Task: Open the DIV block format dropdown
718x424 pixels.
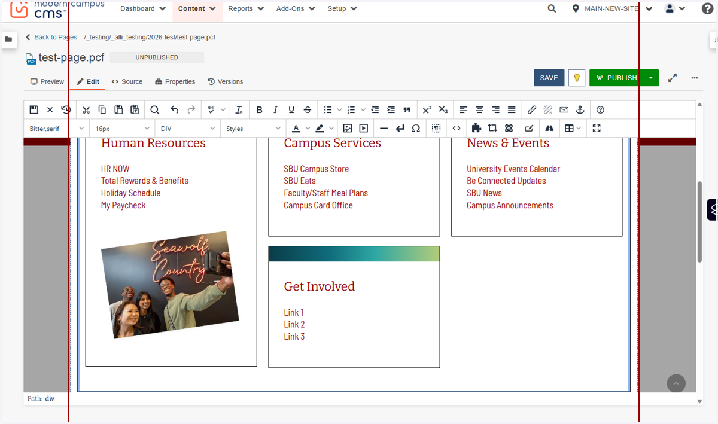Action: tap(188, 129)
